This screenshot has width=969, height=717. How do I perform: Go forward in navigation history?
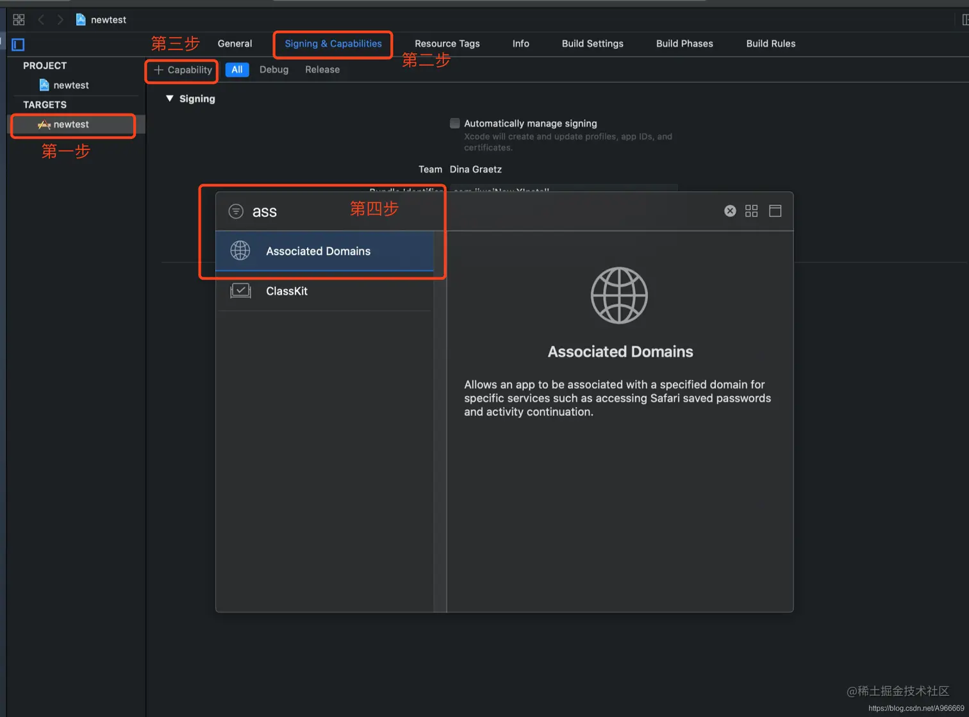pyautogui.click(x=60, y=20)
